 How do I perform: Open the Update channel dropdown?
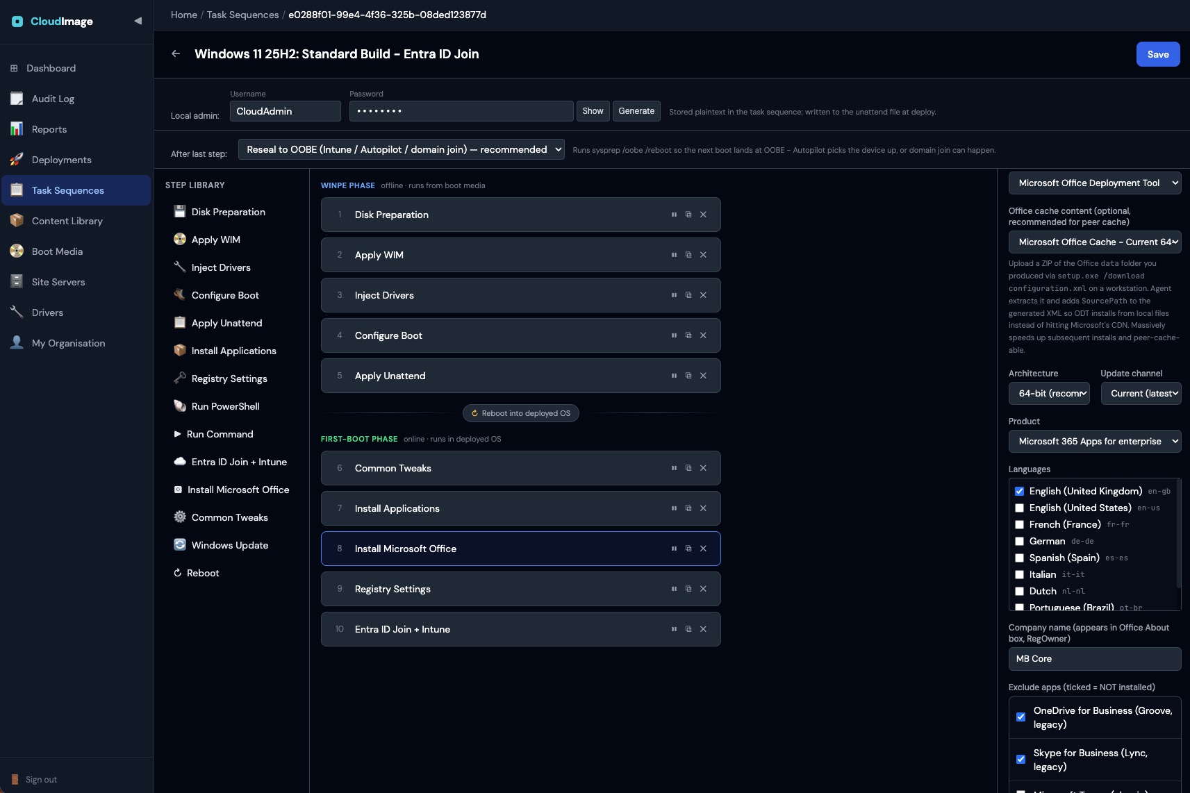pos(1141,393)
